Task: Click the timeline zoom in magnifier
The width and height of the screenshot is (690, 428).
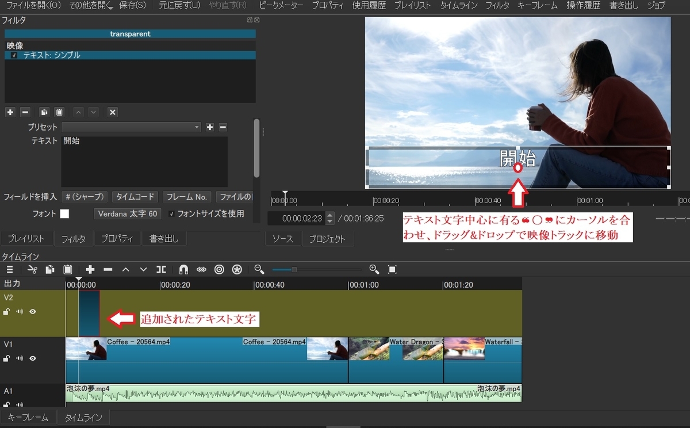Action: 374,269
